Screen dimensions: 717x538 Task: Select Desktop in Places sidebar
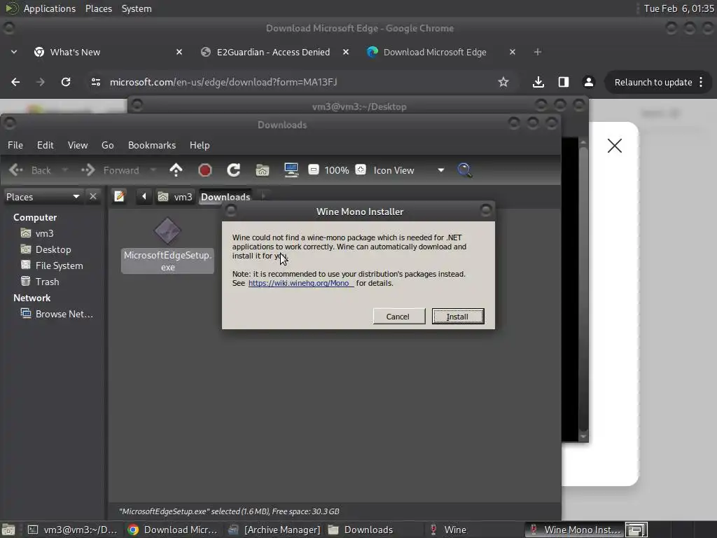pos(53,250)
